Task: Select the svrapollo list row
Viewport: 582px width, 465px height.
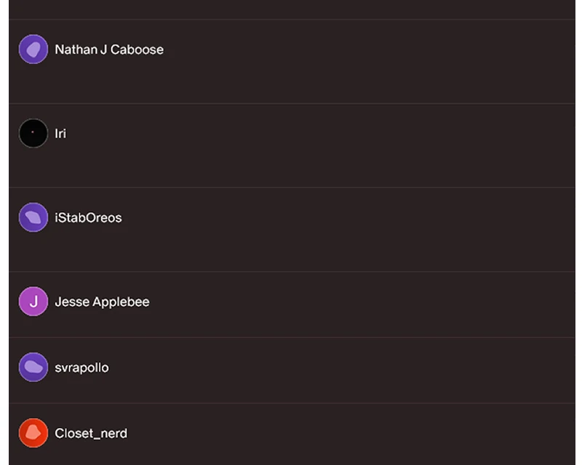Action: (292, 371)
